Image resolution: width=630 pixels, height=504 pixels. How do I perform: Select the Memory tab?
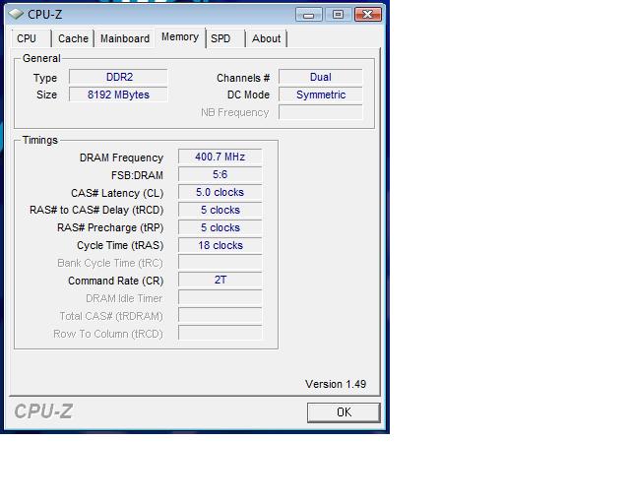click(180, 37)
